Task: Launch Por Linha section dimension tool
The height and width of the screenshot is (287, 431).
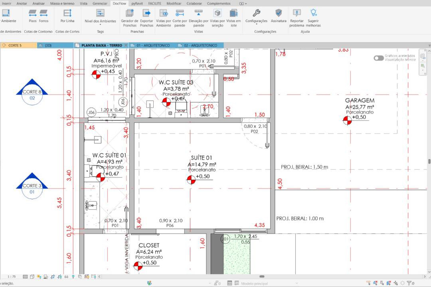Action: point(67,16)
